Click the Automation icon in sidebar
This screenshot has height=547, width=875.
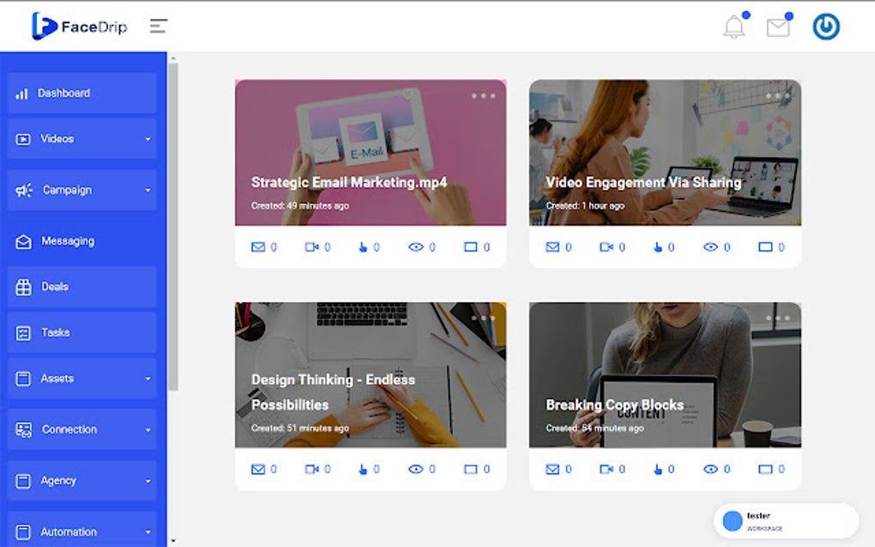tap(23, 532)
